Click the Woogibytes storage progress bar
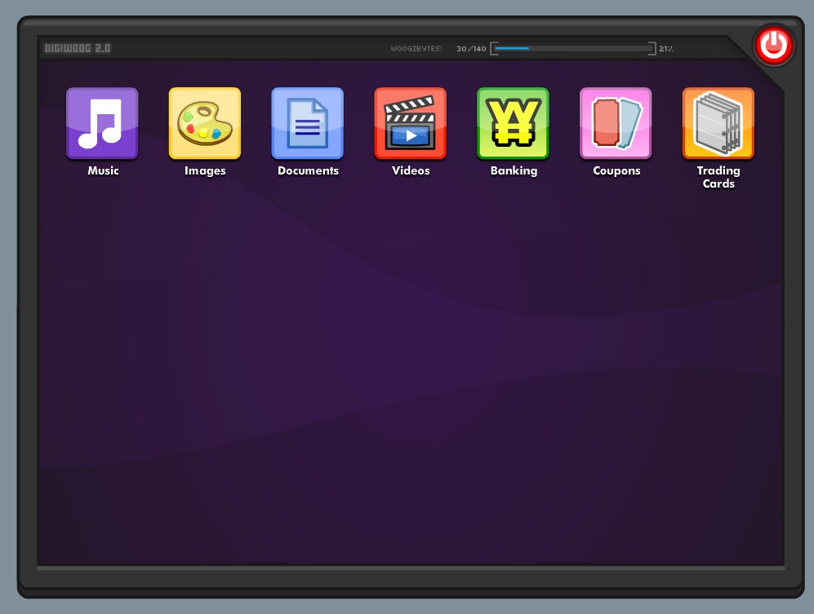This screenshot has width=814, height=614. coord(573,49)
